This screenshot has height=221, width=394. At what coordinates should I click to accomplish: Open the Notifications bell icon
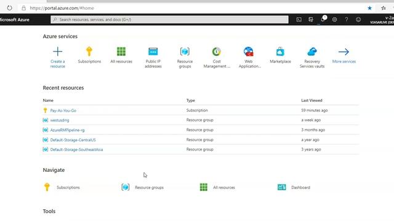tap(323, 20)
